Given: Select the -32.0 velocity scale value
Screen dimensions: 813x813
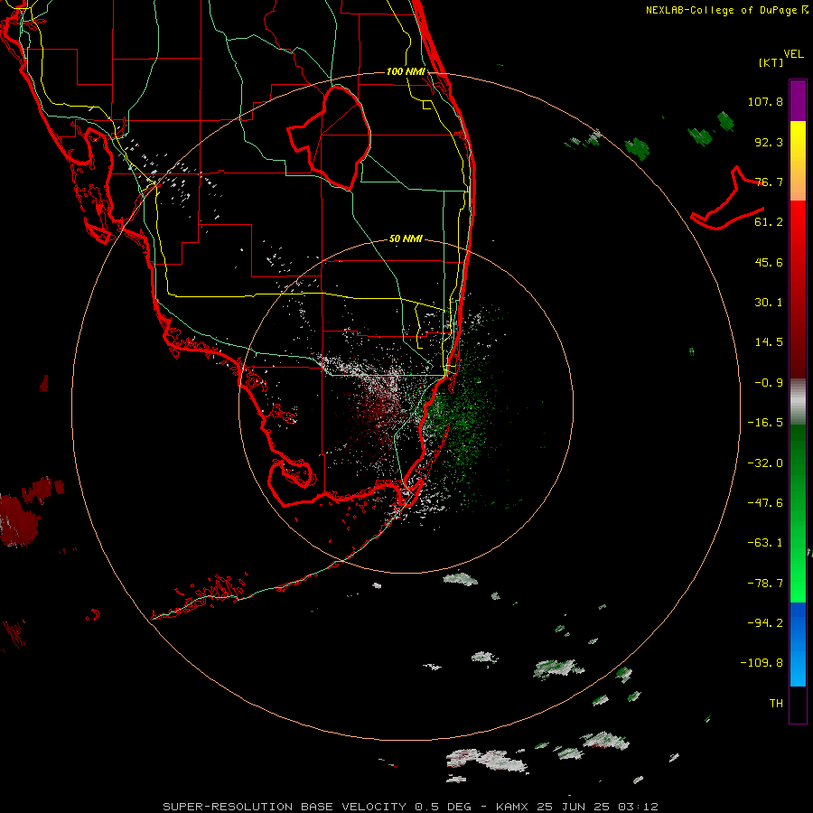Looking at the screenshot, I should click(765, 463).
